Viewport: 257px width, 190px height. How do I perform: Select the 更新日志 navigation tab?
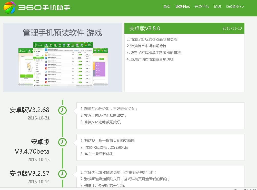(x=183, y=7)
